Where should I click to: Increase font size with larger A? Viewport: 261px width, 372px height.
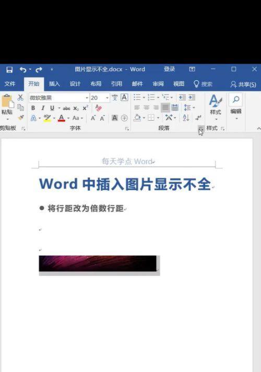[x=93, y=118]
